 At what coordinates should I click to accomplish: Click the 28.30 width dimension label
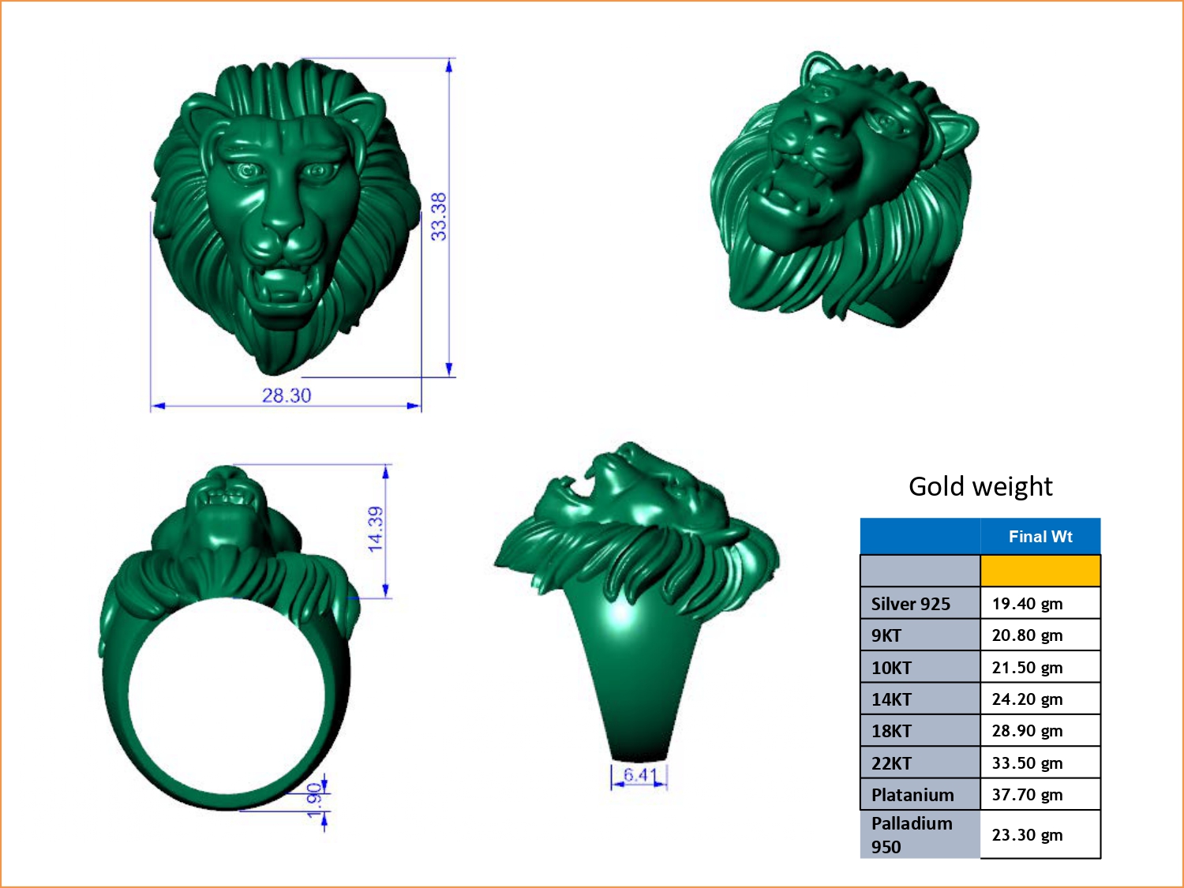coord(287,395)
